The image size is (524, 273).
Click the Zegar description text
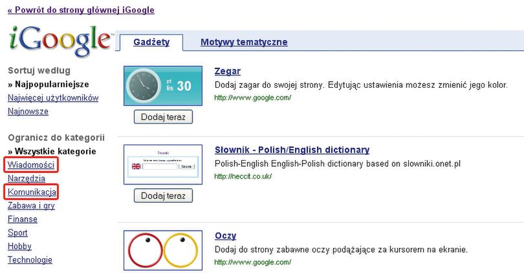[x=361, y=85]
